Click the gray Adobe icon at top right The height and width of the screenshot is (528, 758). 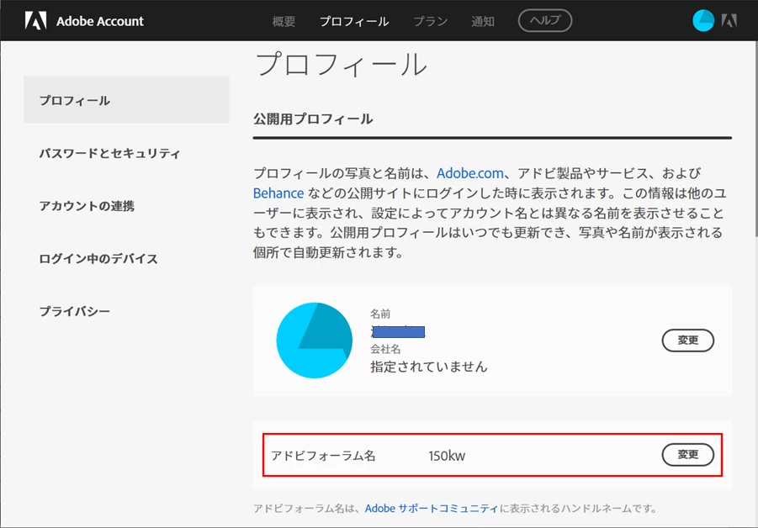click(x=729, y=21)
